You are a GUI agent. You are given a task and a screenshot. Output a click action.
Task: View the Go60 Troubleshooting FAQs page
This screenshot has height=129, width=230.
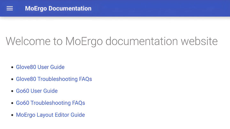[50, 103]
